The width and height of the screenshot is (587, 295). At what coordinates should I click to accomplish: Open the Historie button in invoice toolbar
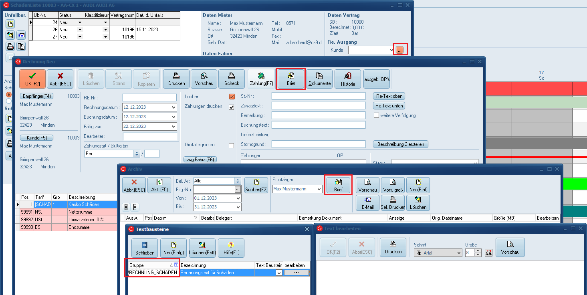click(348, 79)
